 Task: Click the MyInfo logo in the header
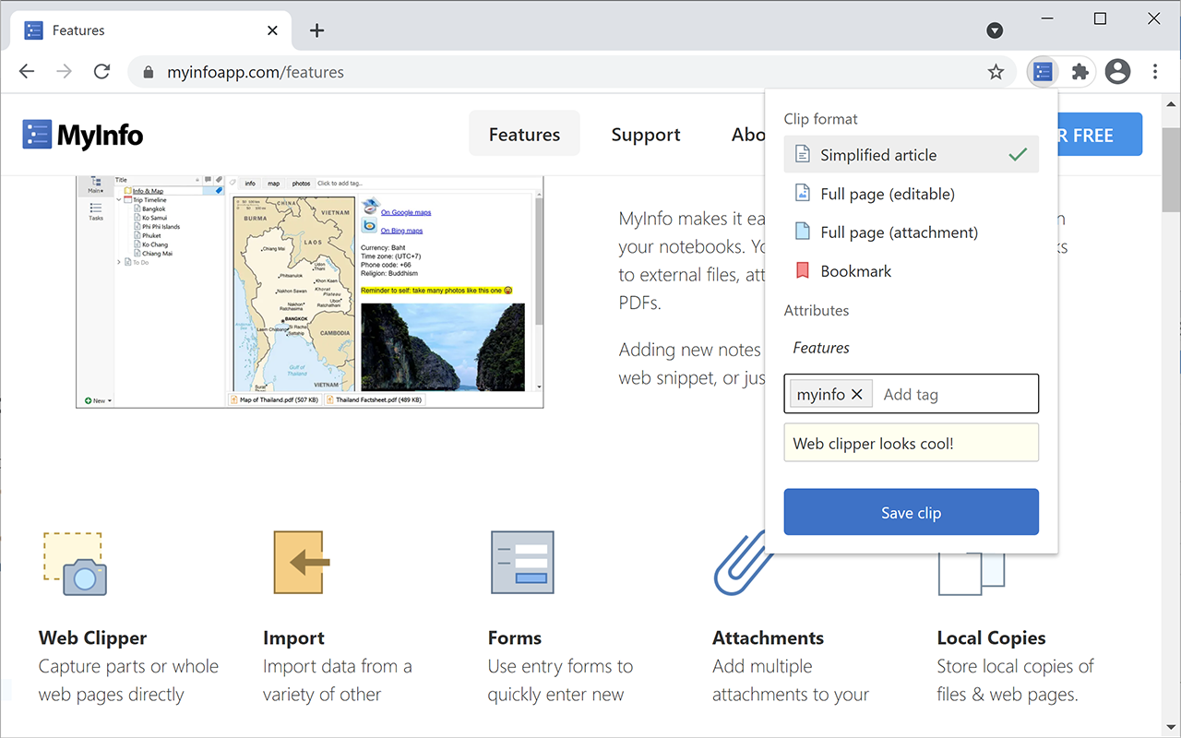82,134
